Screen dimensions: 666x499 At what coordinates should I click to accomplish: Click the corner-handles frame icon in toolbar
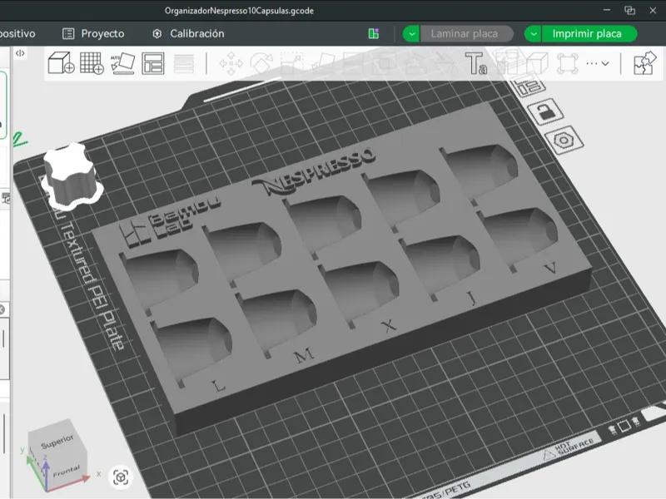coord(568,63)
